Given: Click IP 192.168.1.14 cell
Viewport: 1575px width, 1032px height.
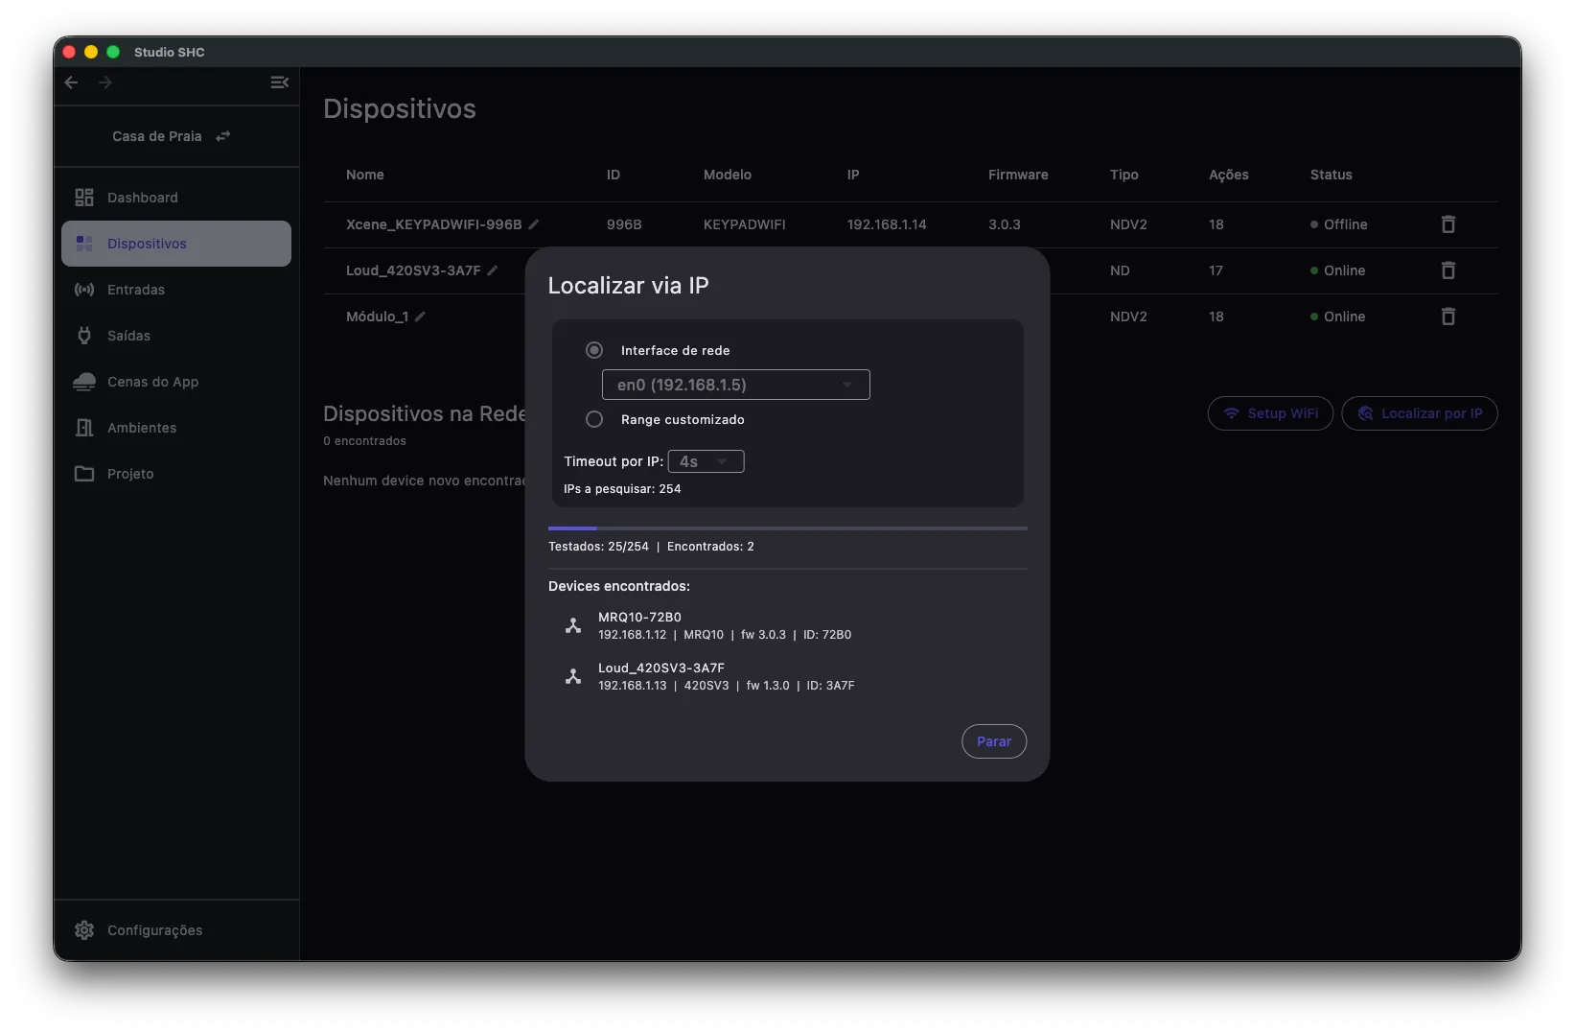Looking at the screenshot, I should (x=887, y=224).
